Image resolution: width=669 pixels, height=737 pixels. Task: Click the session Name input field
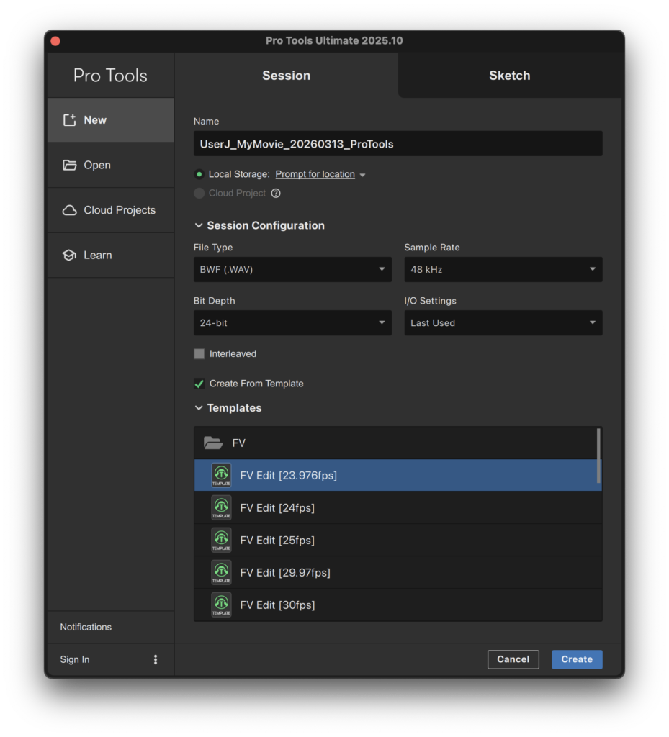(x=398, y=144)
